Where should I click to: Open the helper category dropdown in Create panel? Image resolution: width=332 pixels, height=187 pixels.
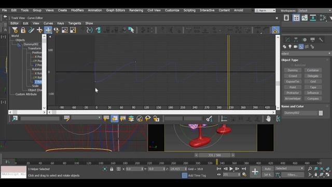pos(306,54)
